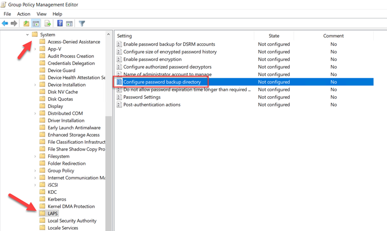Select Credentials Delegation in tree
The height and width of the screenshot is (231, 387).
click(71, 63)
